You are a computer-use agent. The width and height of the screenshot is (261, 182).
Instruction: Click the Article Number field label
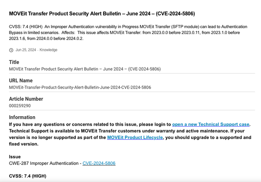(x=26, y=99)
